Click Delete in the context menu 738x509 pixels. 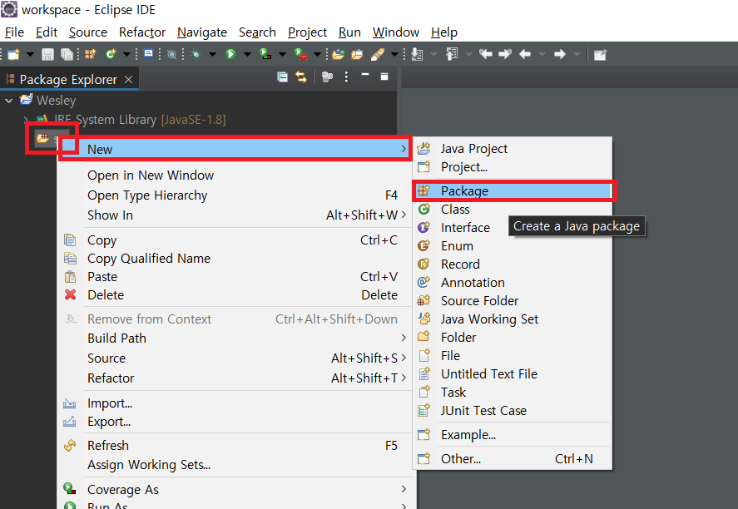coord(235,295)
